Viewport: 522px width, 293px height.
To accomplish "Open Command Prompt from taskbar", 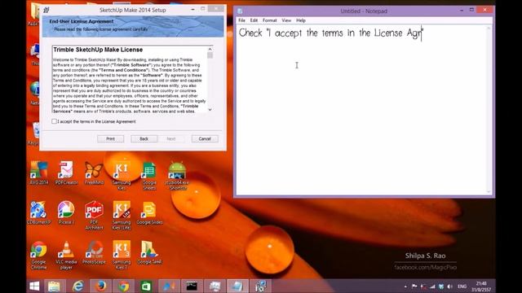I will (x=192, y=286).
